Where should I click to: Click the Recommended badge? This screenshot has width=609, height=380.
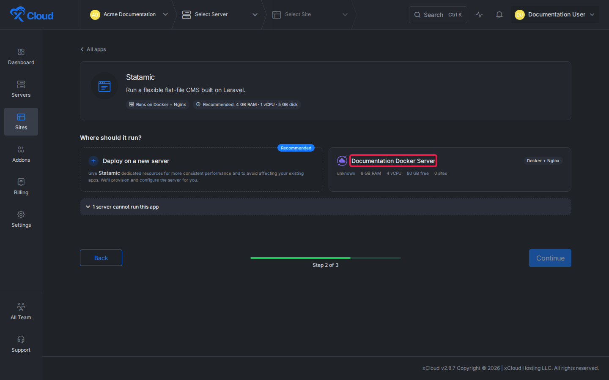coord(296,148)
